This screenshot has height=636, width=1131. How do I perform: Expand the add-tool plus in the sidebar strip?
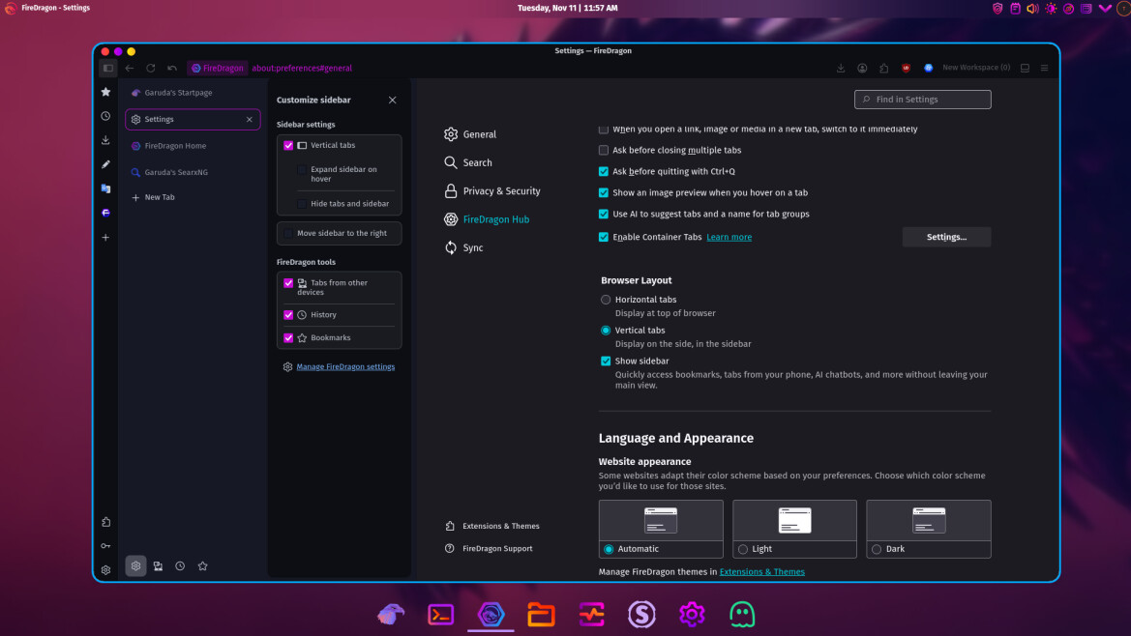(105, 238)
